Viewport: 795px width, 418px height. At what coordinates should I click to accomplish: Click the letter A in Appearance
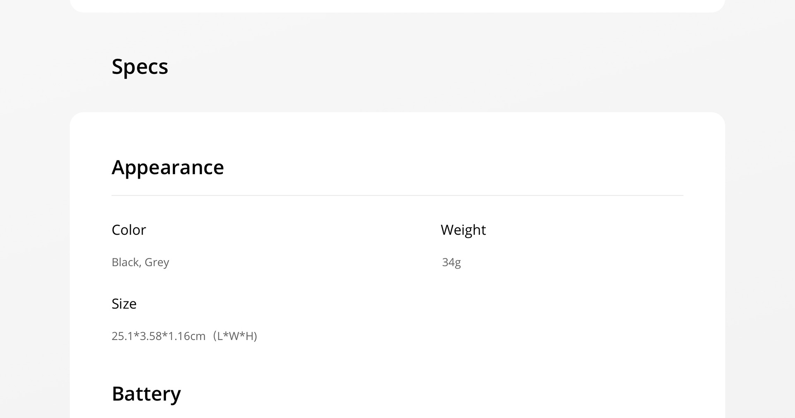119,167
